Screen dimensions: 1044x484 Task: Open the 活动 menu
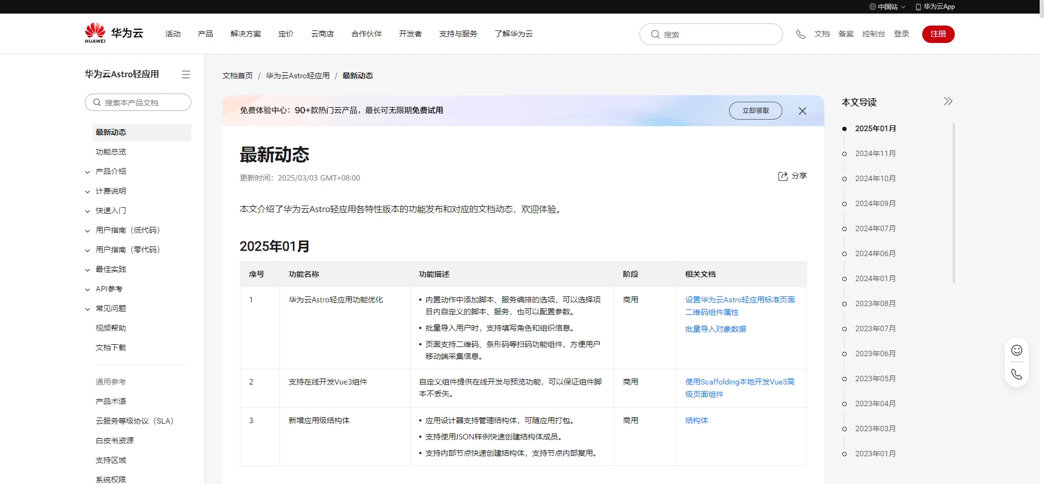(173, 34)
